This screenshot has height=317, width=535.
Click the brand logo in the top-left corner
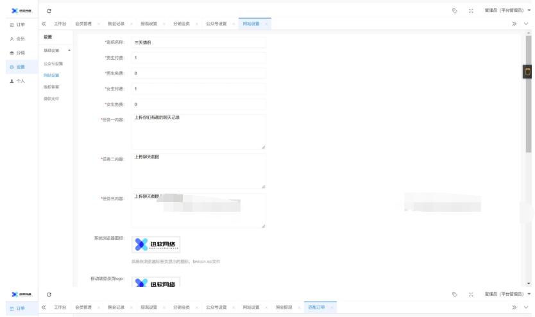coord(21,10)
